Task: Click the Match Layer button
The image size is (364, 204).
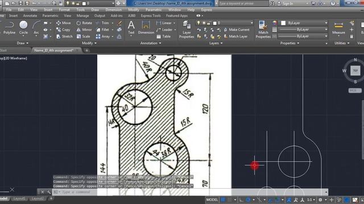Action: pos(235,36)
